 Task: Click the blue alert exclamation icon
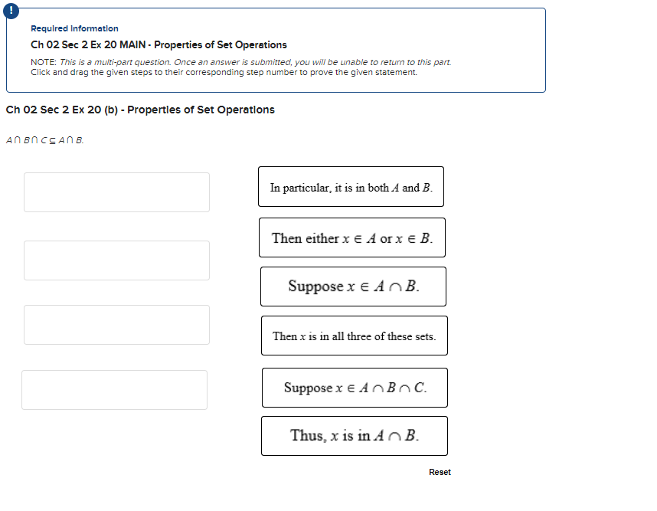click(11, 11)
